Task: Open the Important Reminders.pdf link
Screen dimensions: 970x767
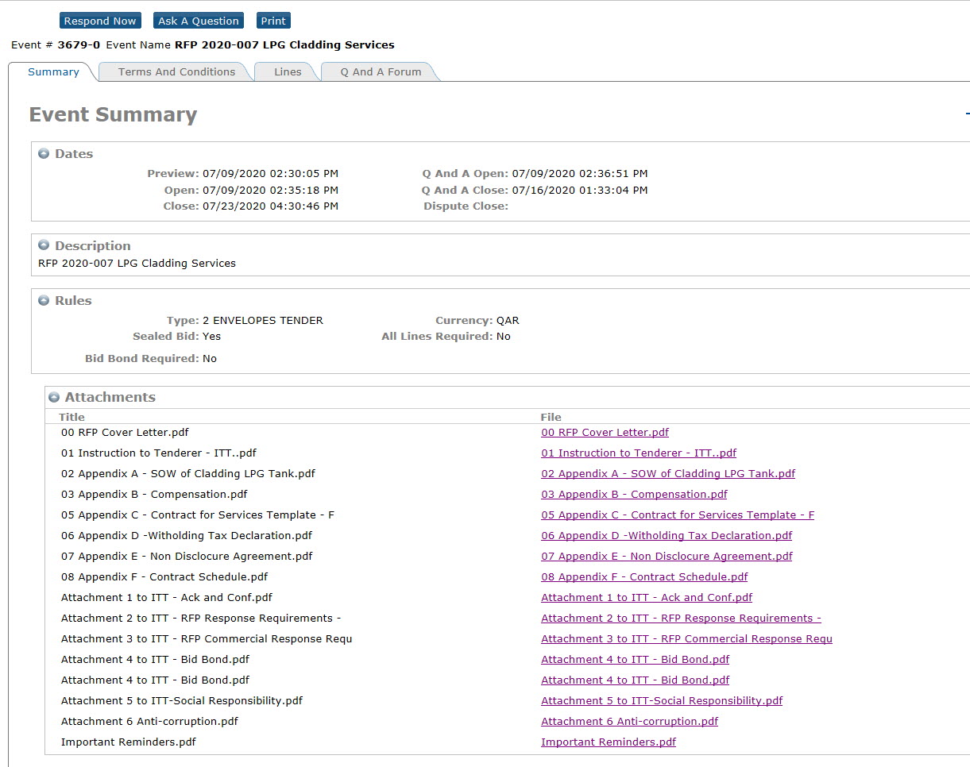Action: coord(608,742)
